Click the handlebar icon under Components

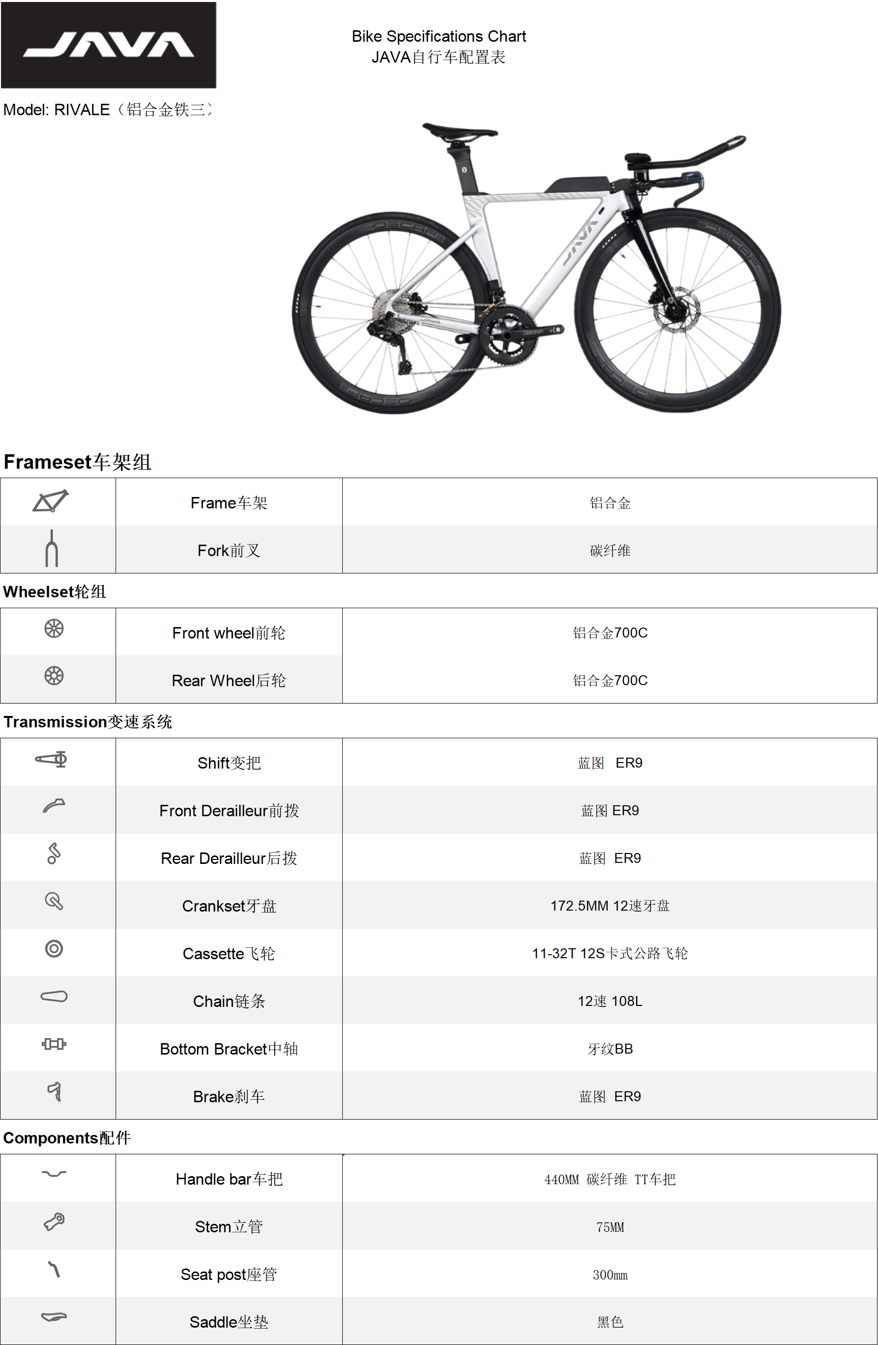[54, 1174]
